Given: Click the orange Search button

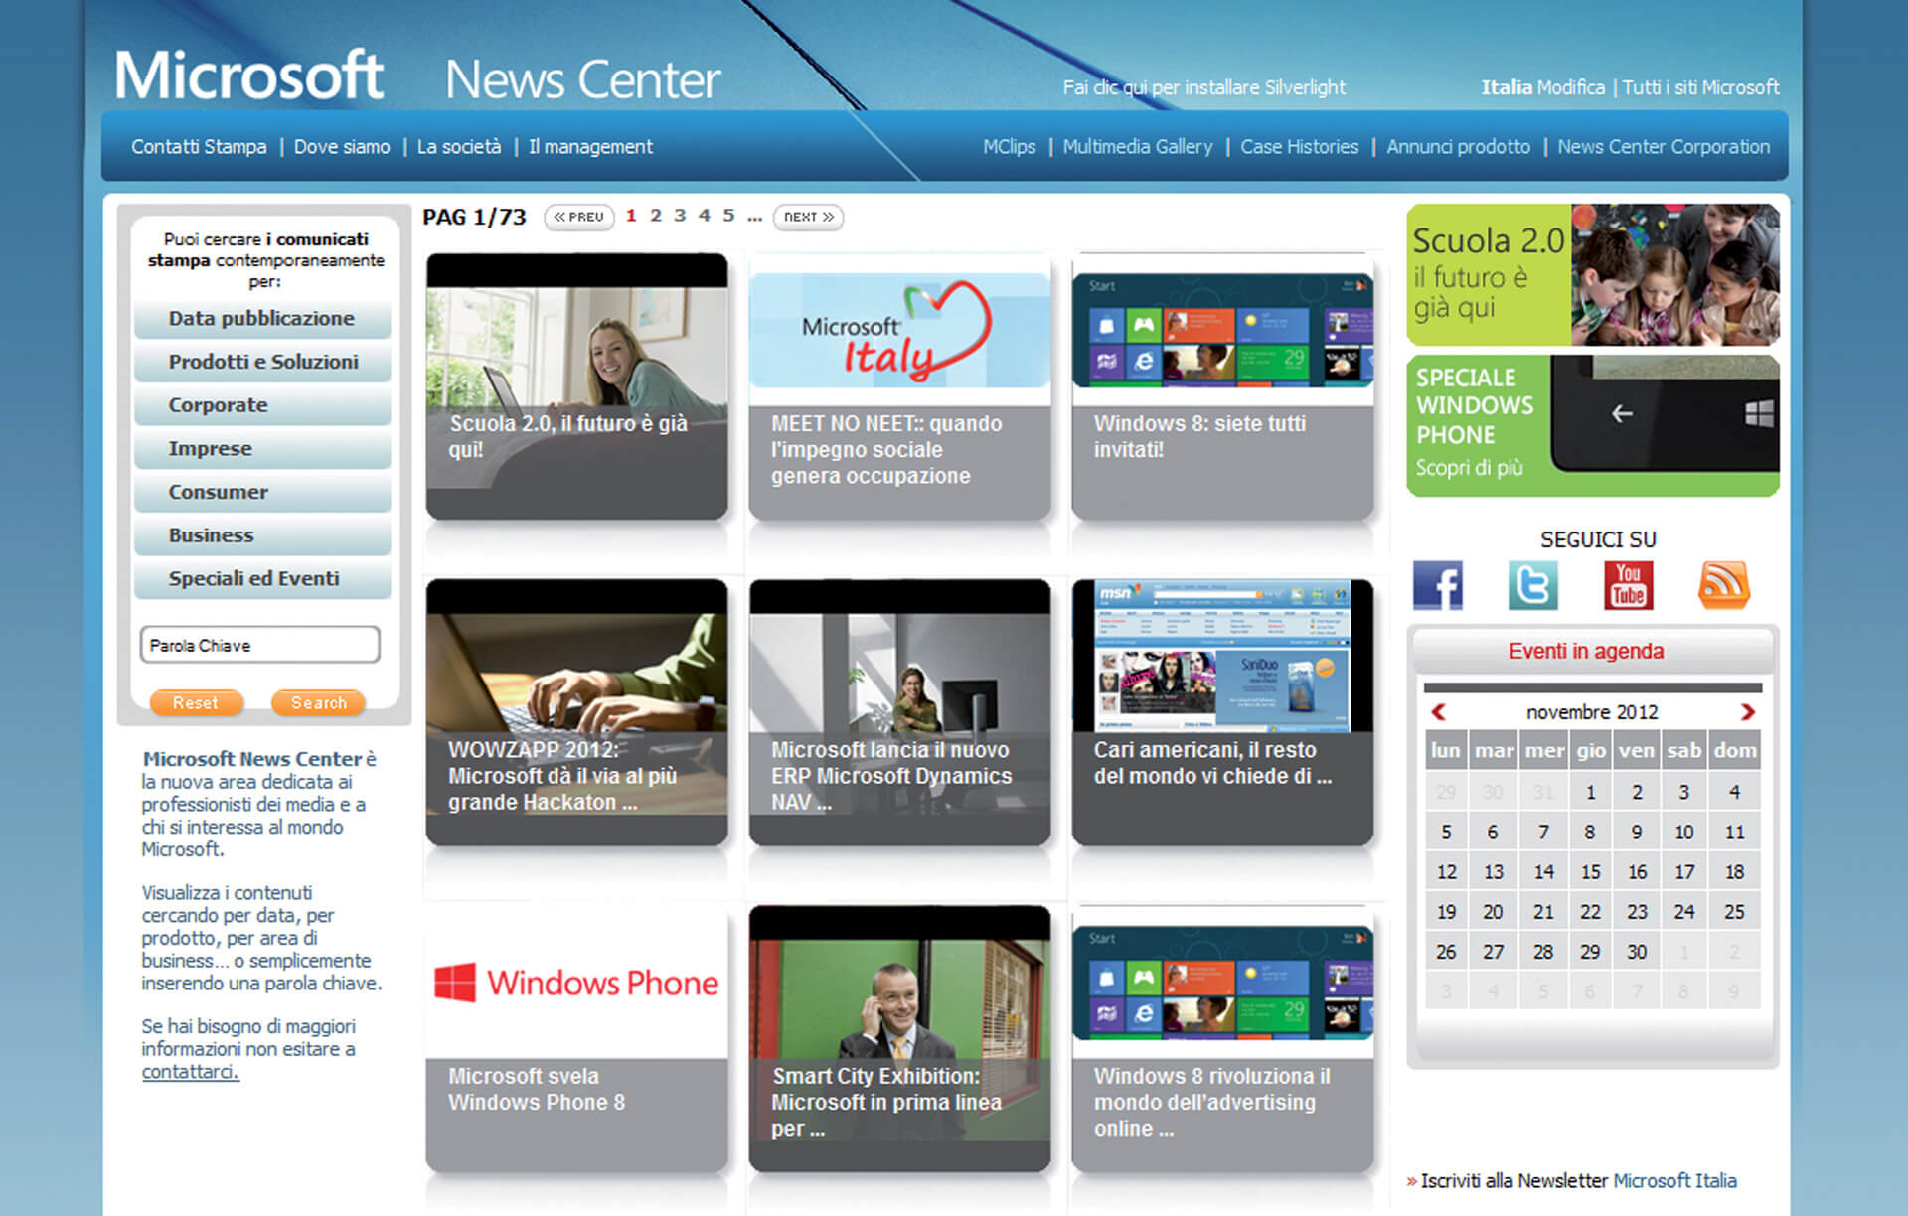Looking at the screenshot, I should pyautogui.click(x=318, y=703).
